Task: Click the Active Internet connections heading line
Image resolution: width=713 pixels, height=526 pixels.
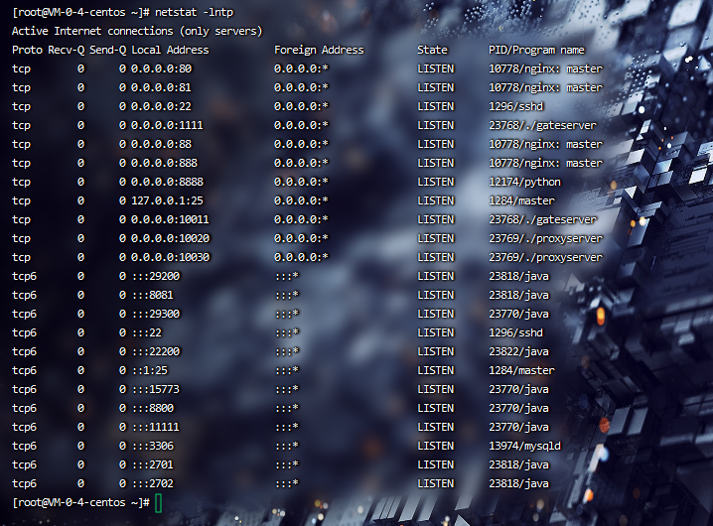Action: [x=137, y=31]
